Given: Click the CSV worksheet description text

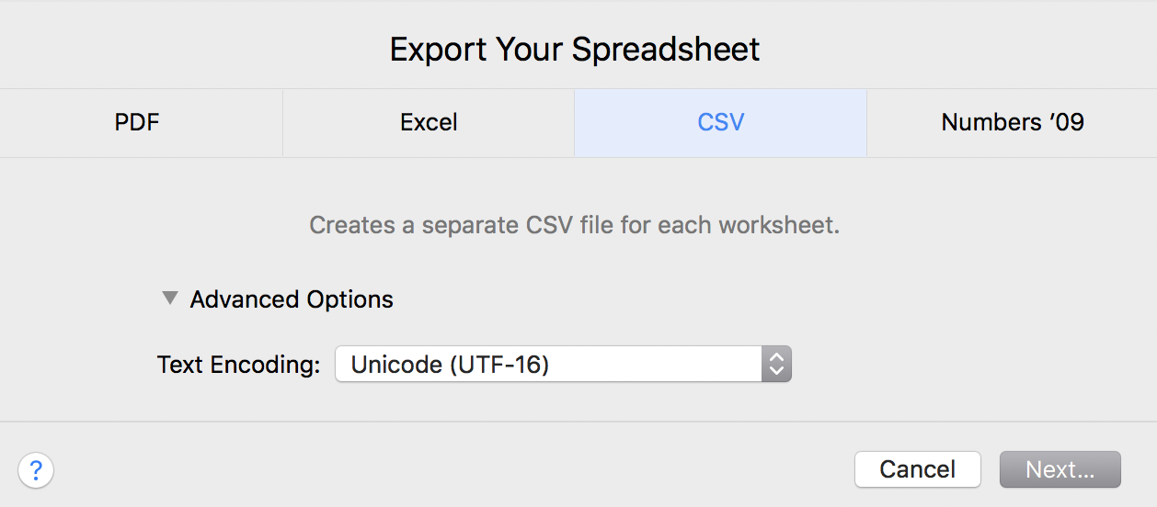Looking at the screenshot, I should 574,225.
